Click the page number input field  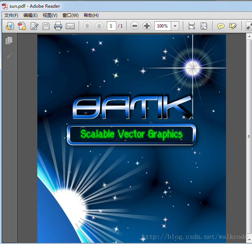(x=111, y=26)
